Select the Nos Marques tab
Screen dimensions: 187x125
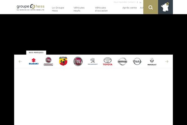pyautogui.click(x=36, y=52)
